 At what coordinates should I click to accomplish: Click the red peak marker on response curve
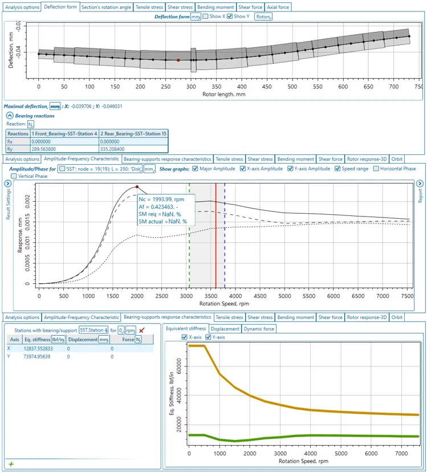137,187
